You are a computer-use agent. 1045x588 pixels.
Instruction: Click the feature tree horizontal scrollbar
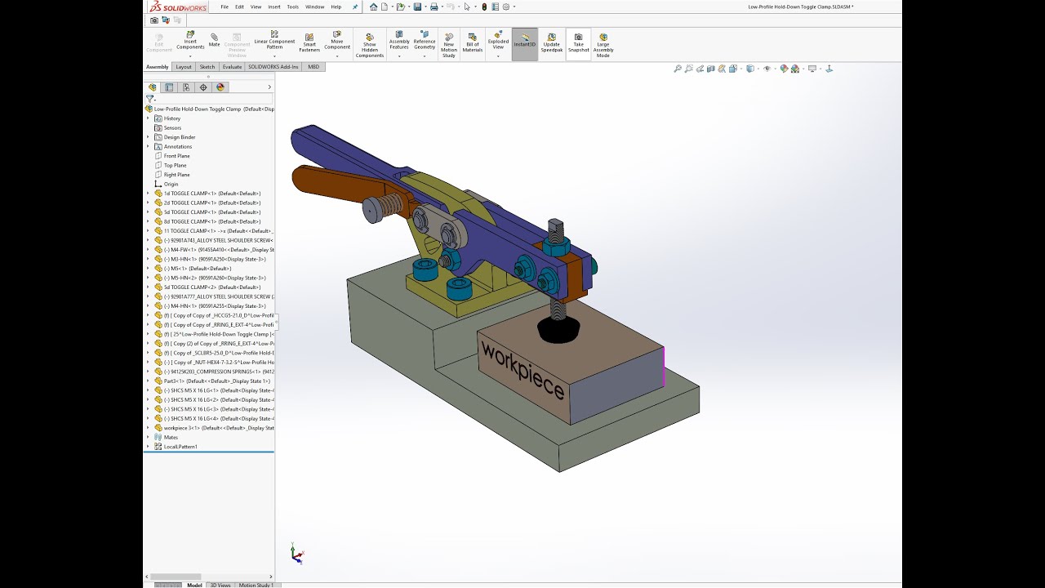click(176, 577)
